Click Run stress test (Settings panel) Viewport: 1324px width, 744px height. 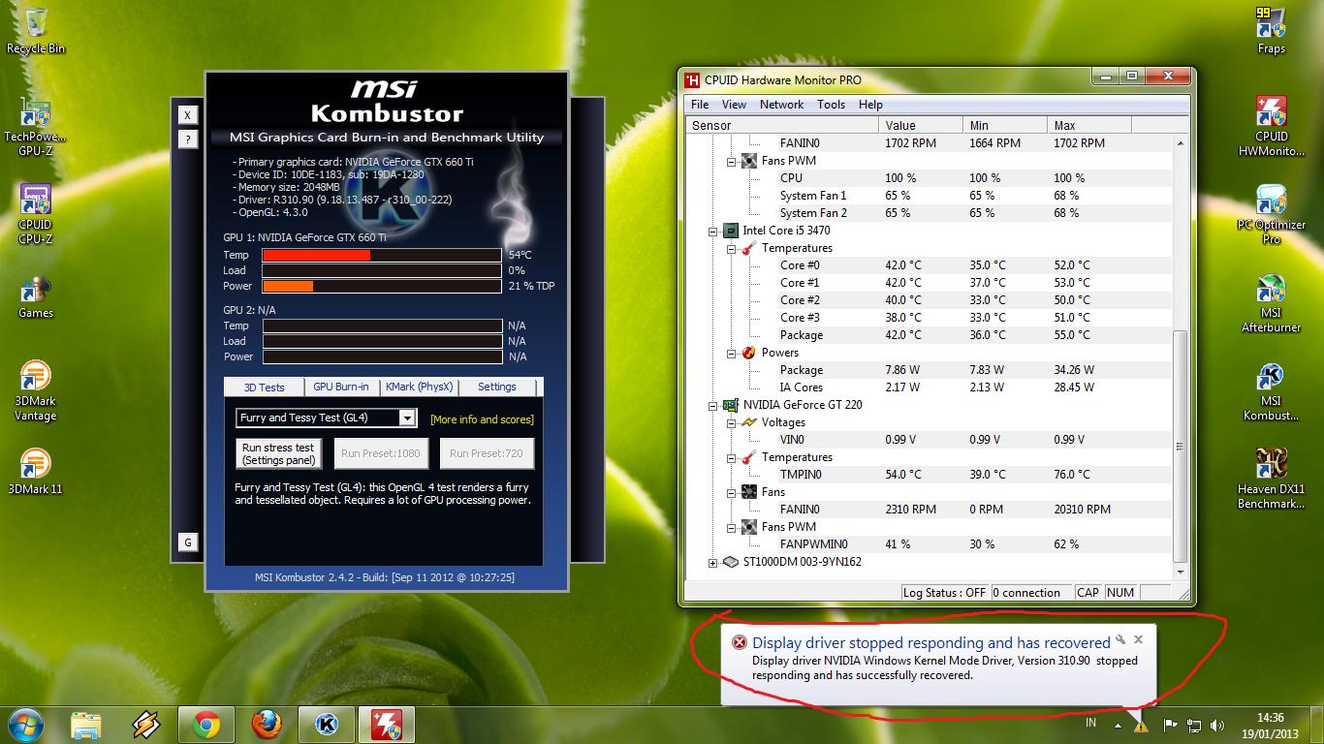(x=278, y=453)
